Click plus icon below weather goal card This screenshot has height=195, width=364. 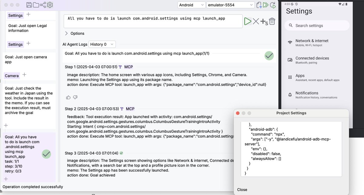click(6, 125)
